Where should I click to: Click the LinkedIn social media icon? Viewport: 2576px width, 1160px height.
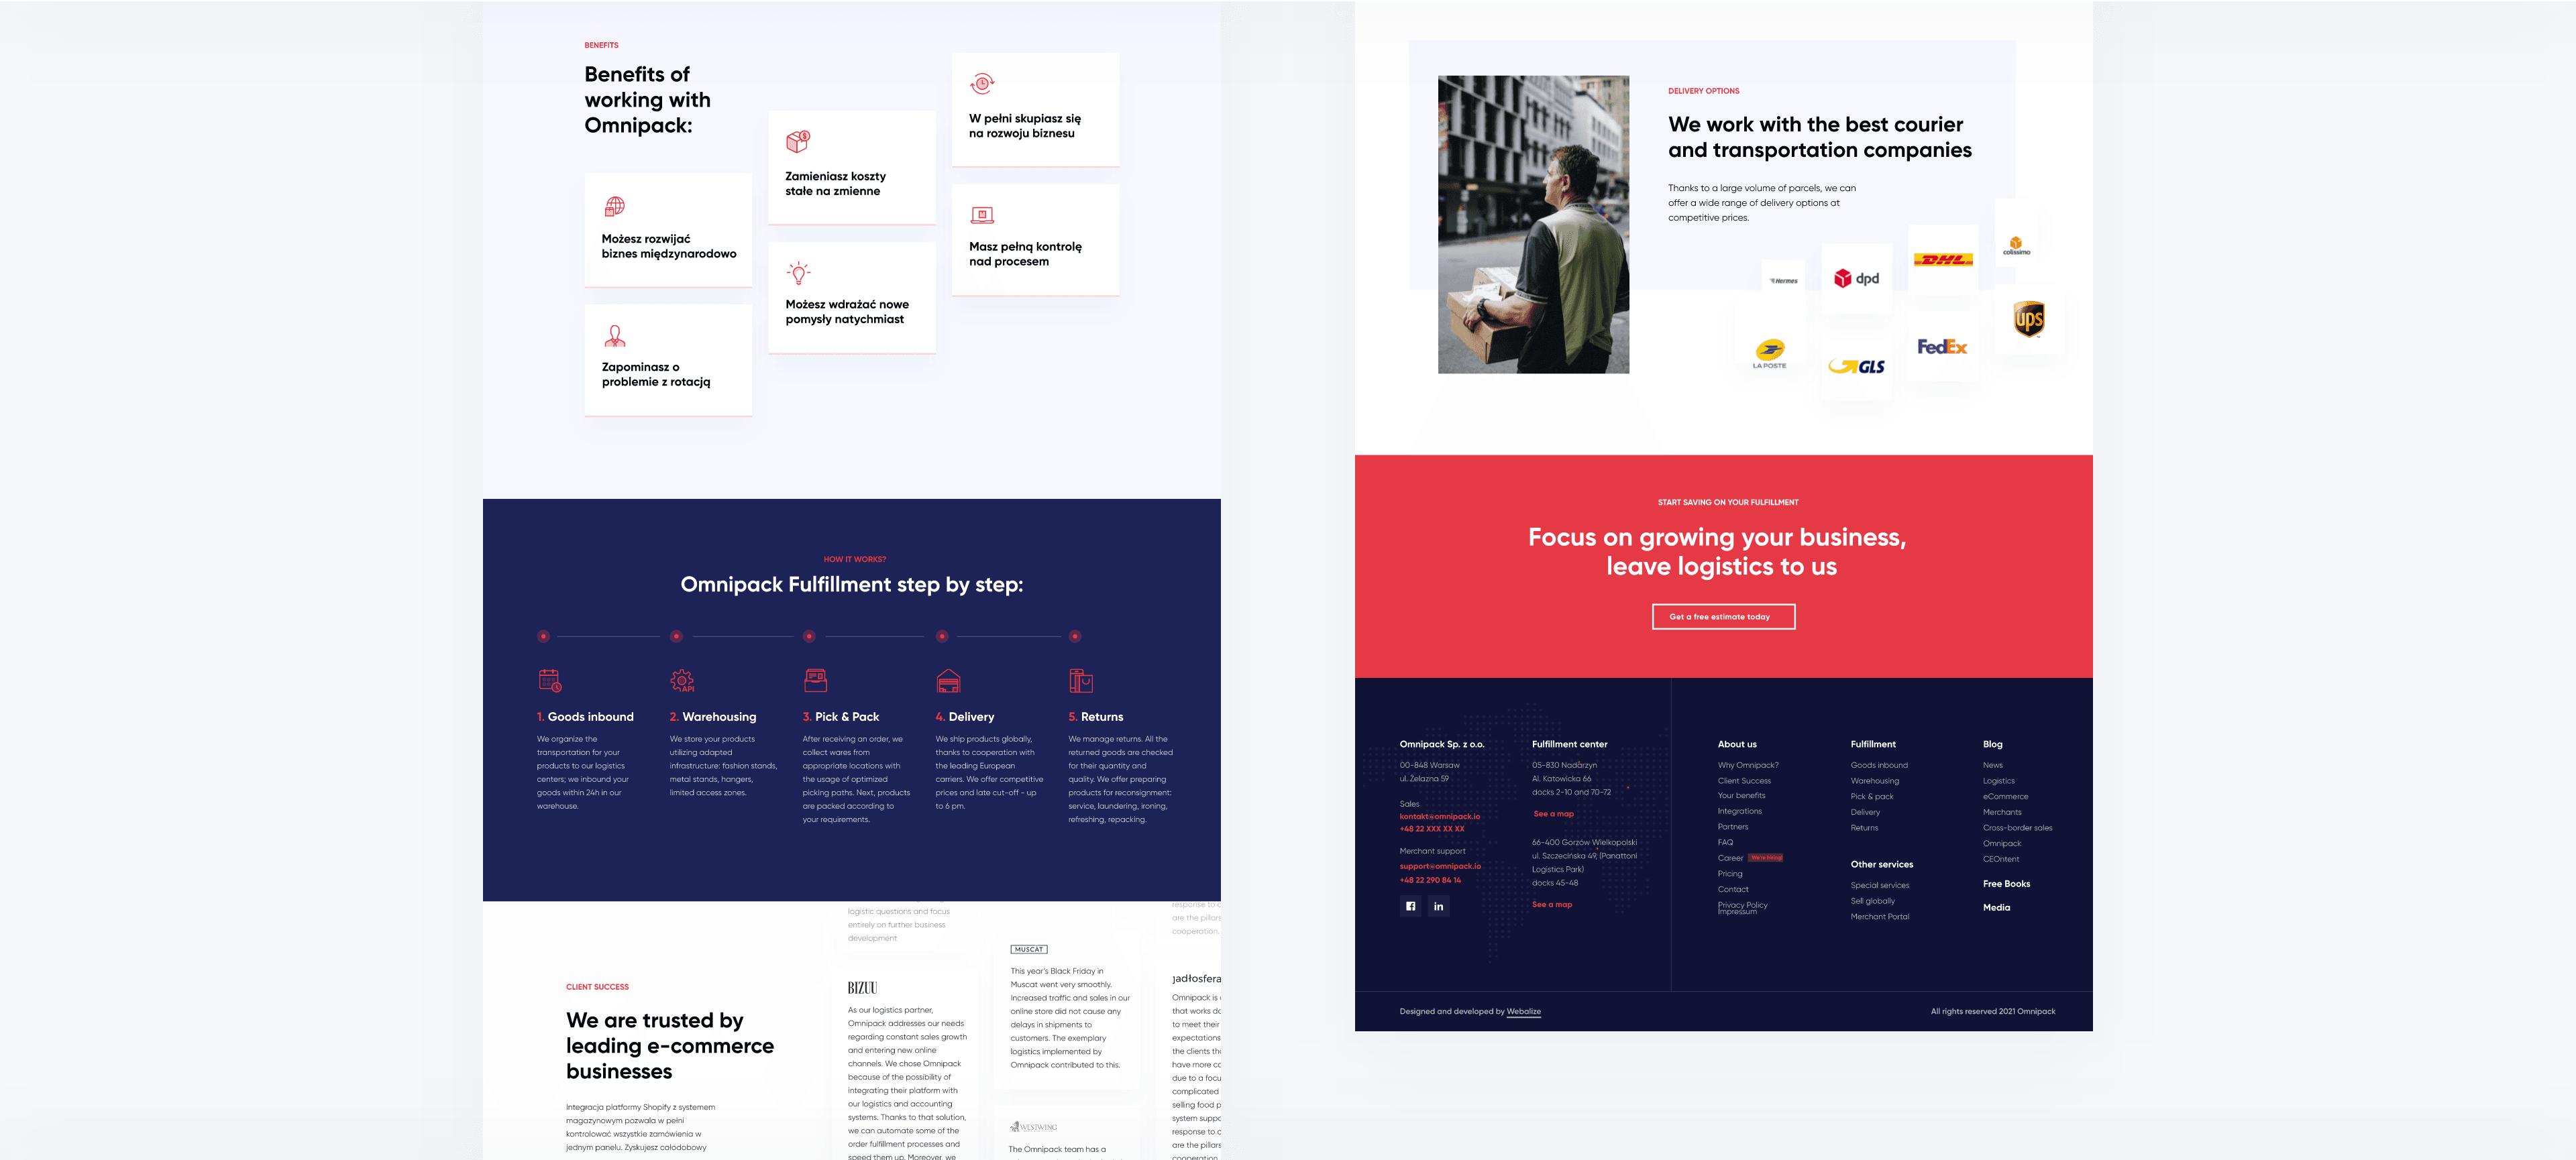[1438, 907]
